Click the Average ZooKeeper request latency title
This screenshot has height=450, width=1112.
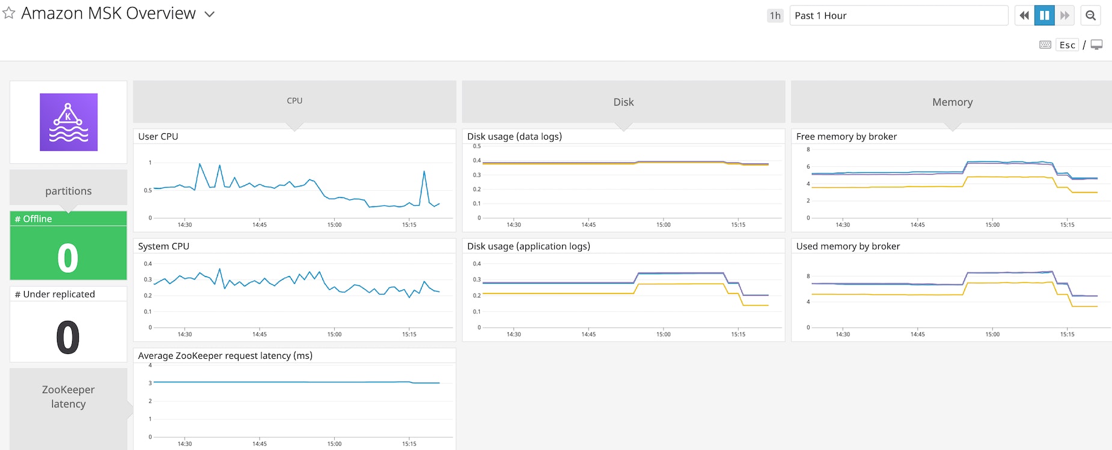click(225, 356)
